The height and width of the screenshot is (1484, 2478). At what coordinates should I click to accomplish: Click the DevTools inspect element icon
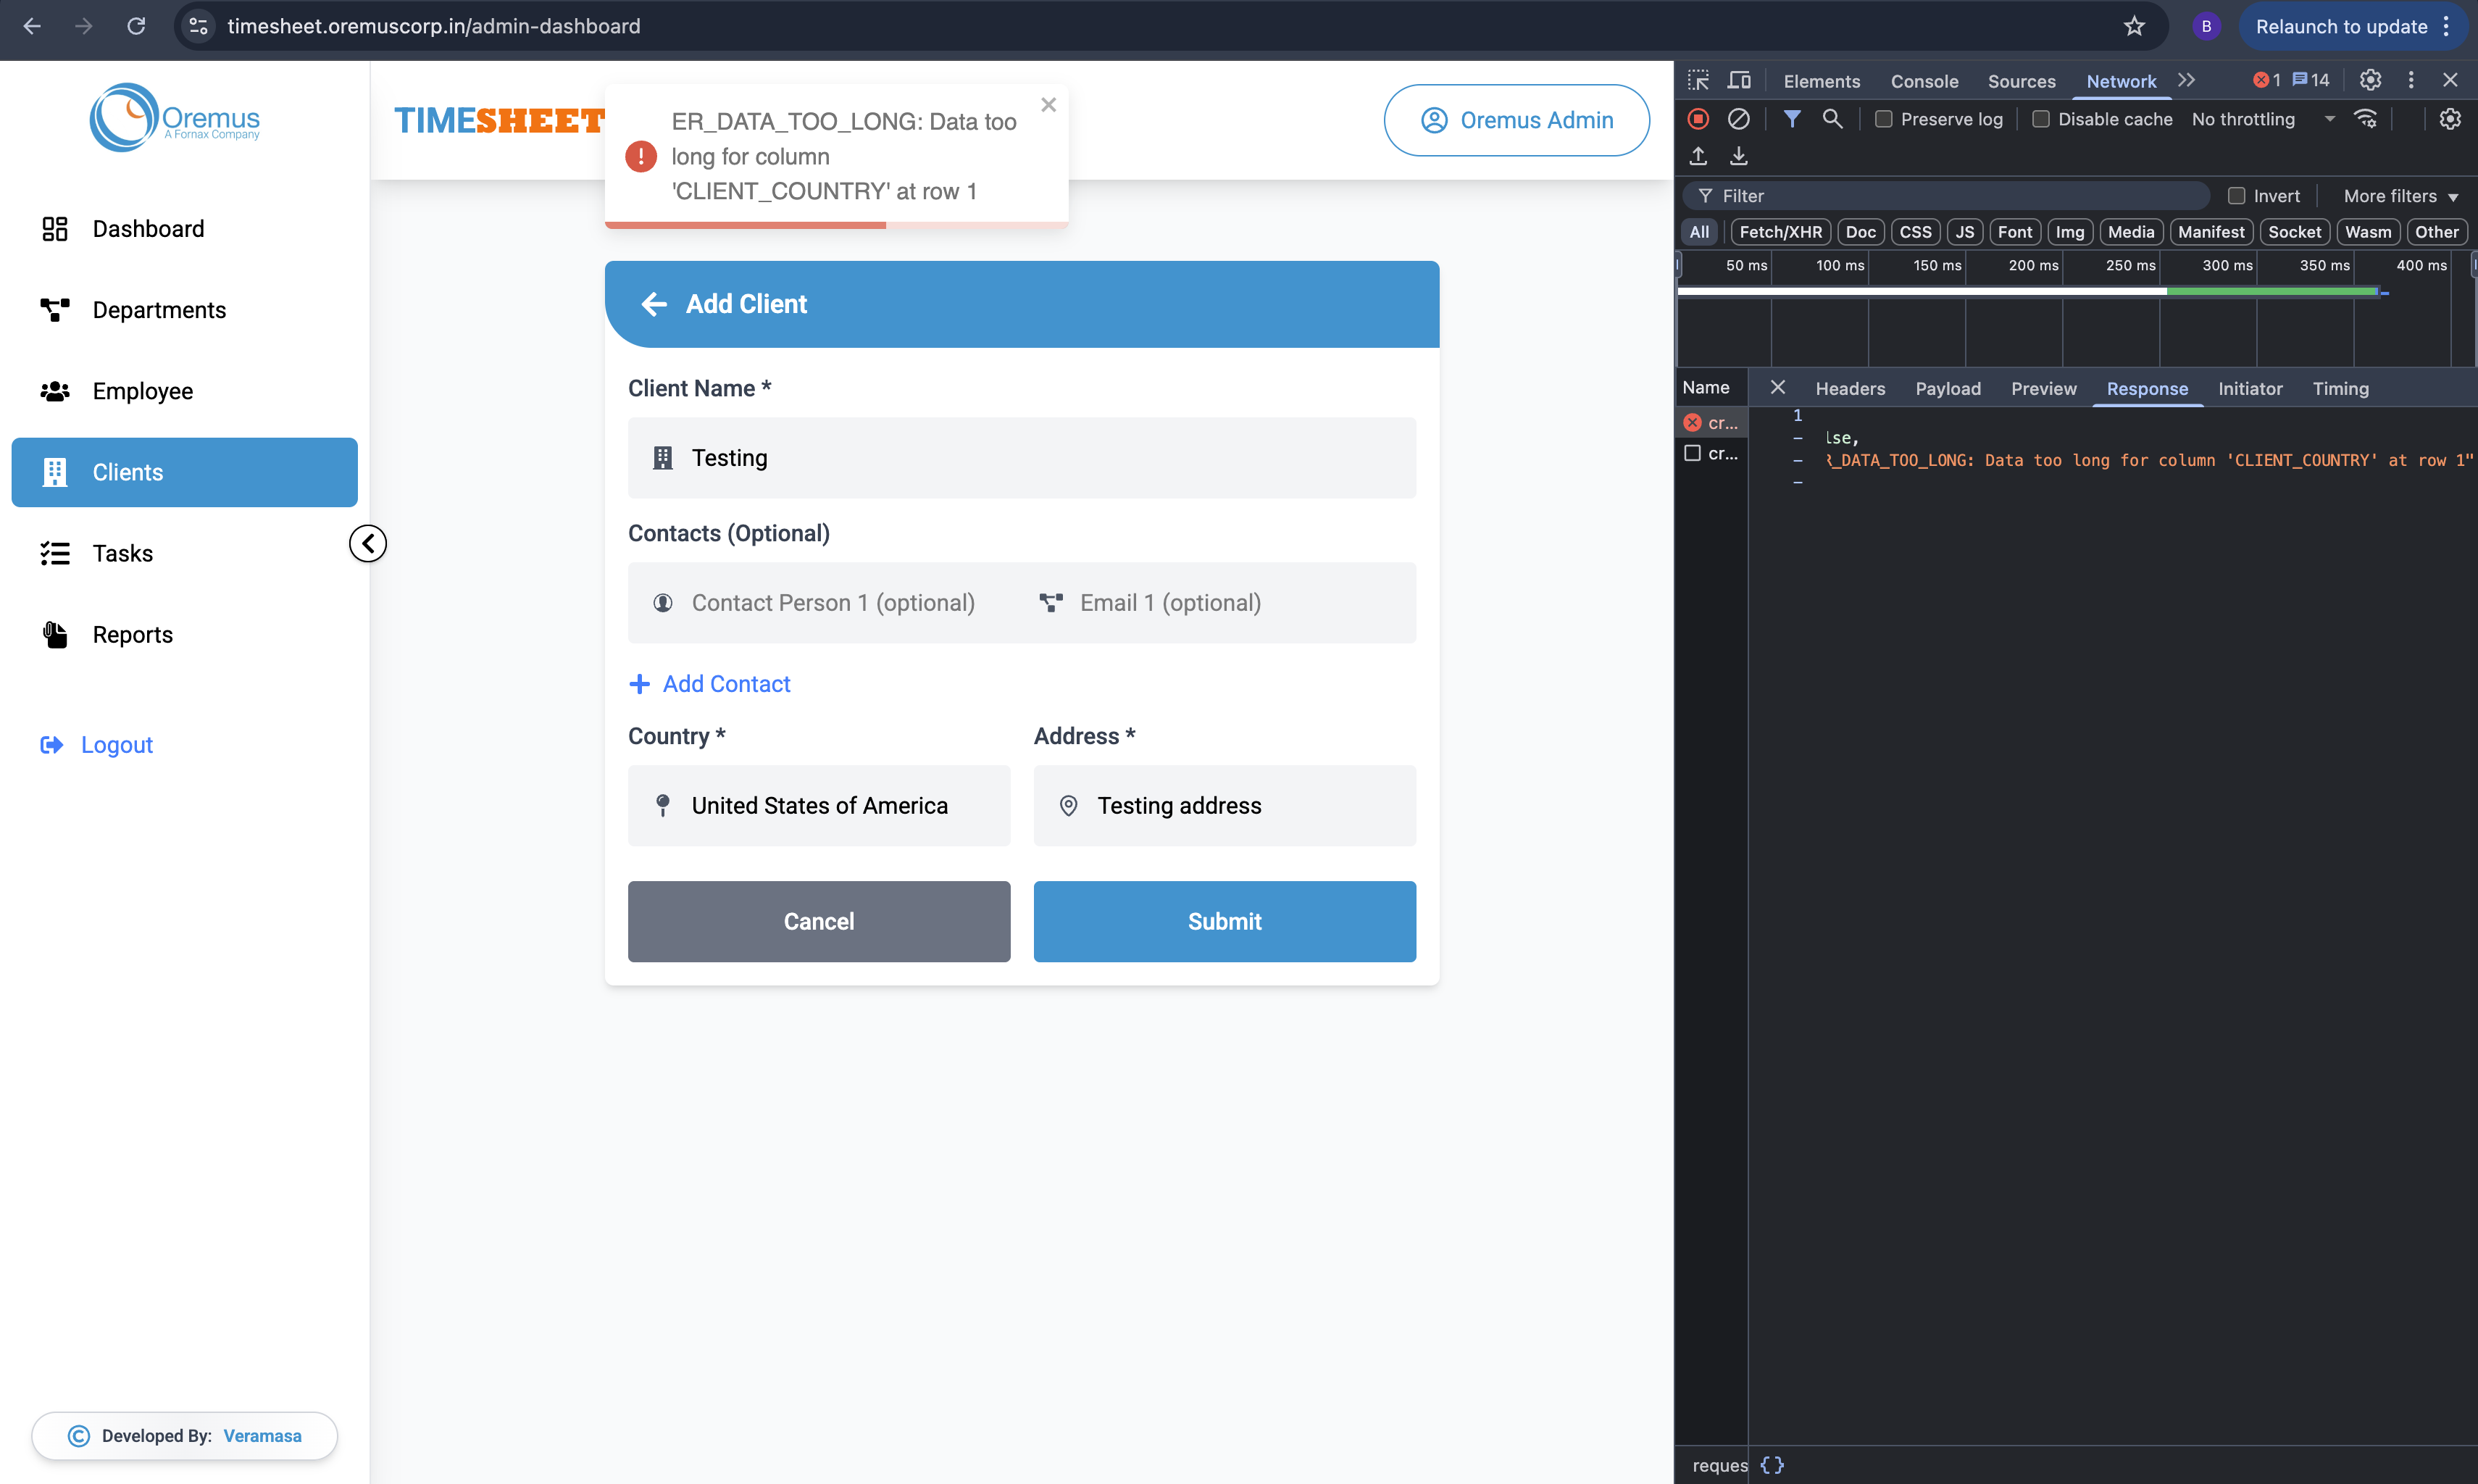pyautogui.click(x=1698, y=81)
